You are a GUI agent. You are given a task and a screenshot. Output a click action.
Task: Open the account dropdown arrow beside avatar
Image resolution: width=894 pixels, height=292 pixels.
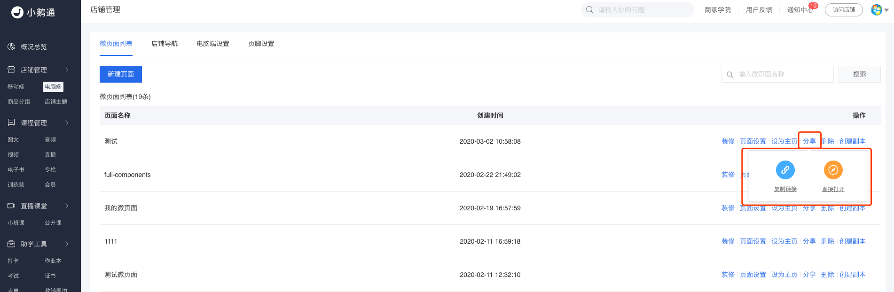pos(886,10)
